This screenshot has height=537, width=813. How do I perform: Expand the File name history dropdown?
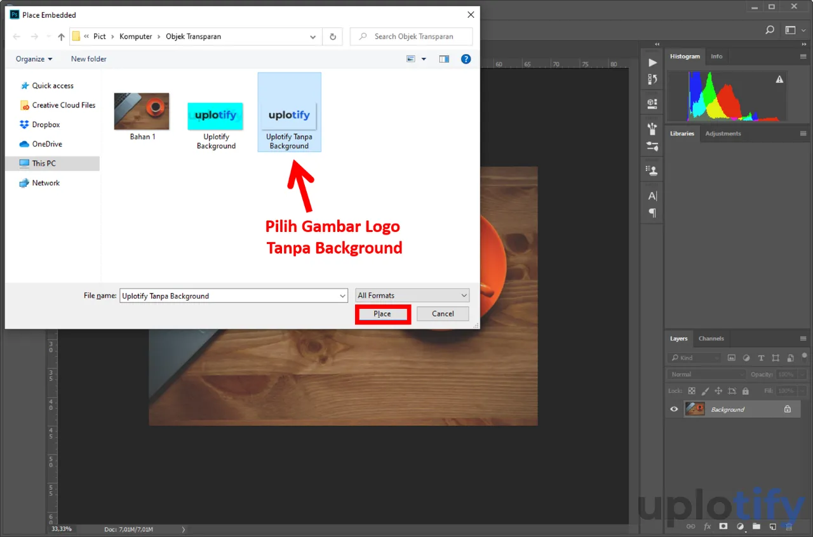coord(343,296)
